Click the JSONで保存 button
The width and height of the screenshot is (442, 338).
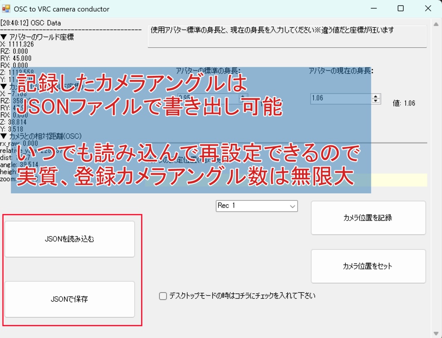pyautogui.click(x=69, y=299)
